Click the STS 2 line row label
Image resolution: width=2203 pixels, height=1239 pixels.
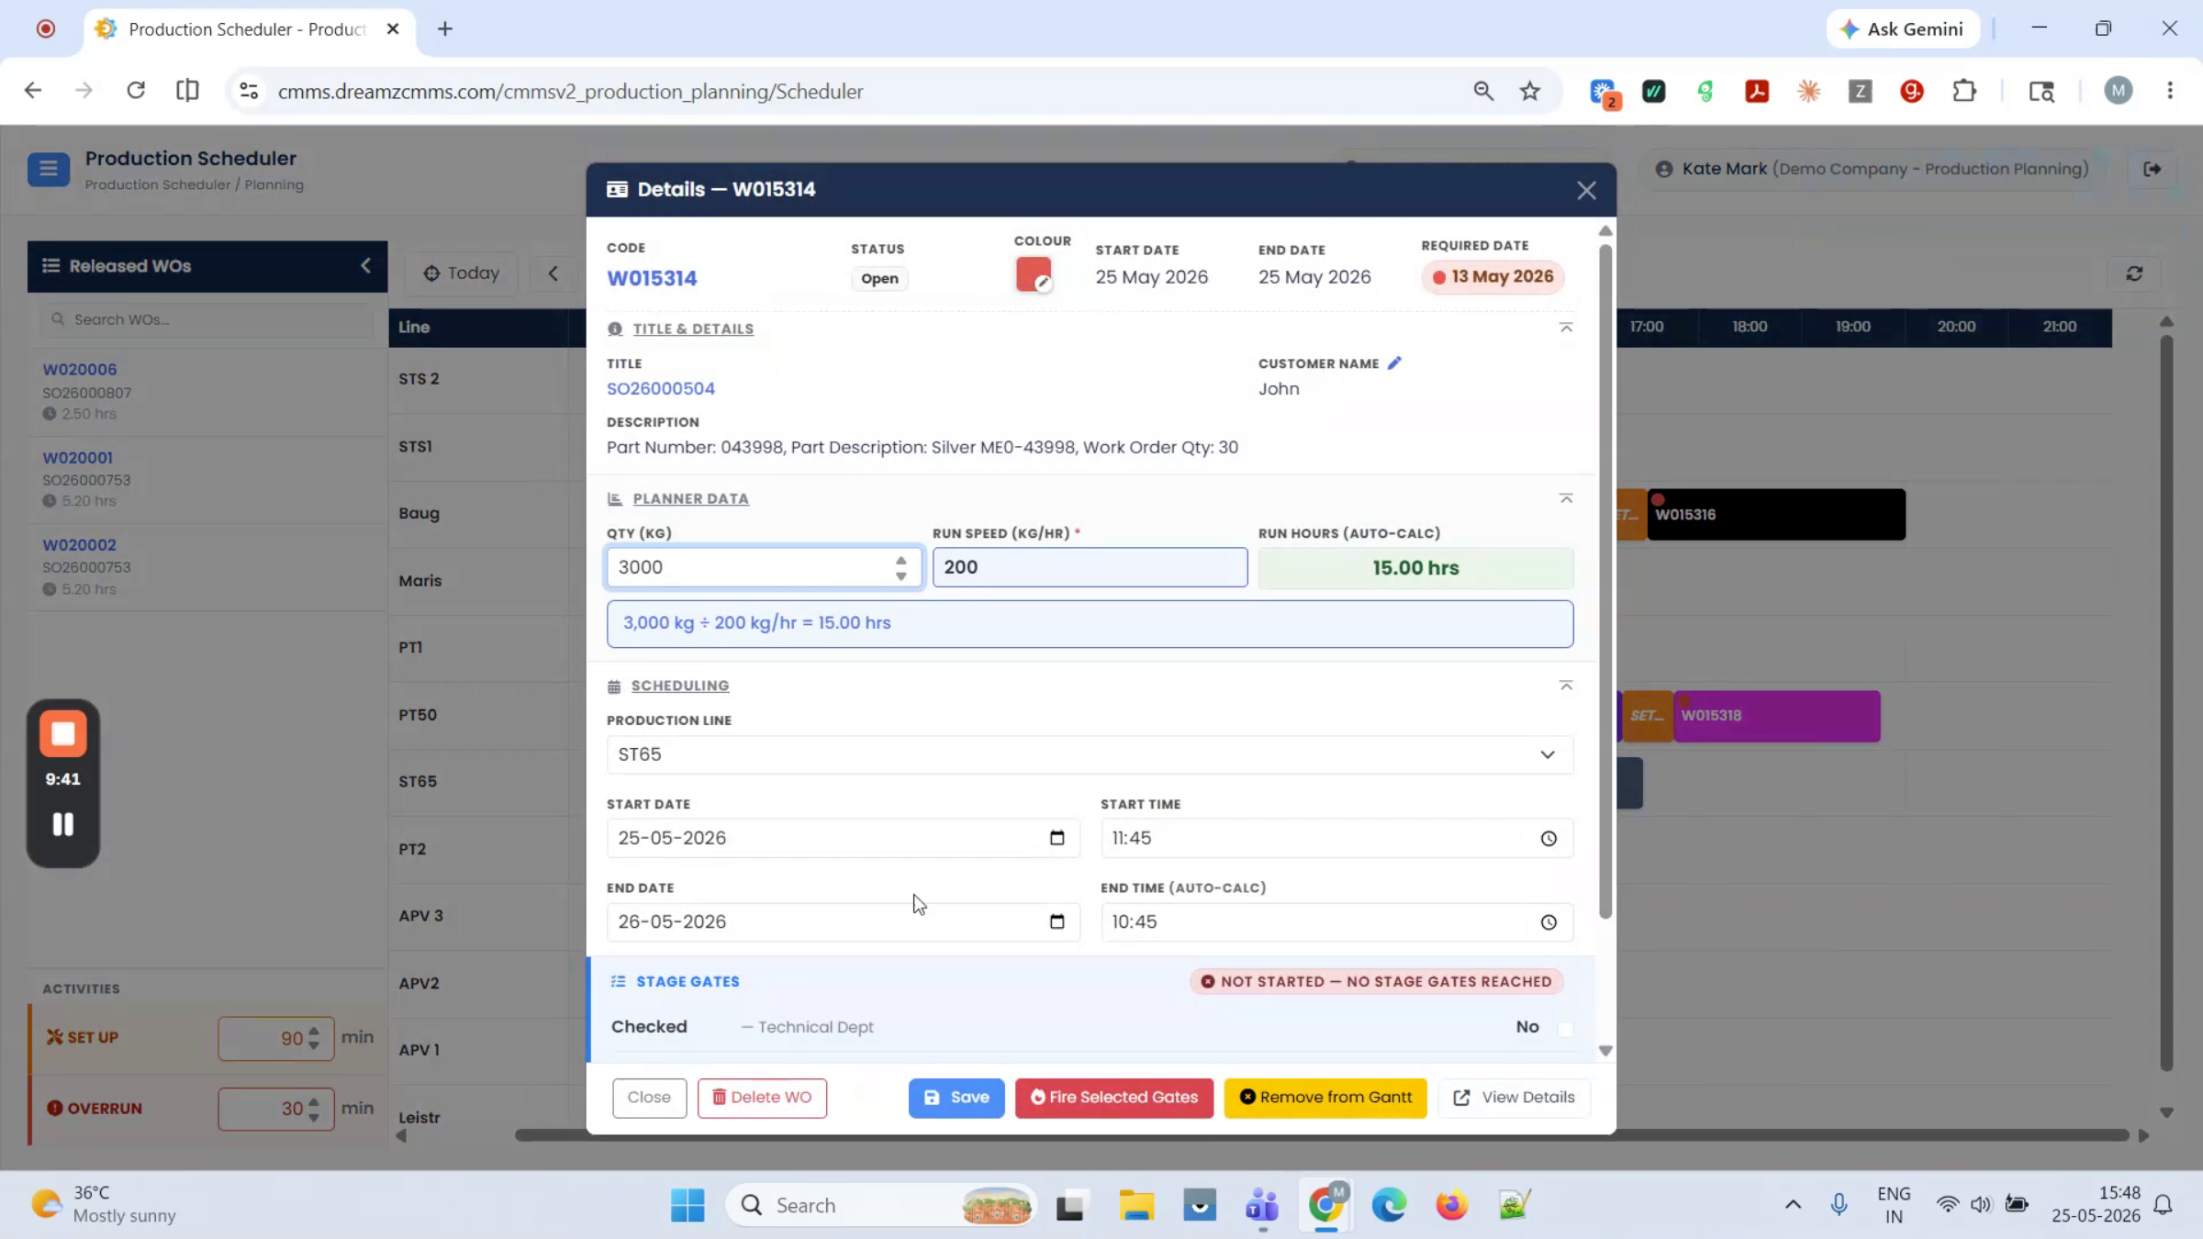tap(419, 378)
